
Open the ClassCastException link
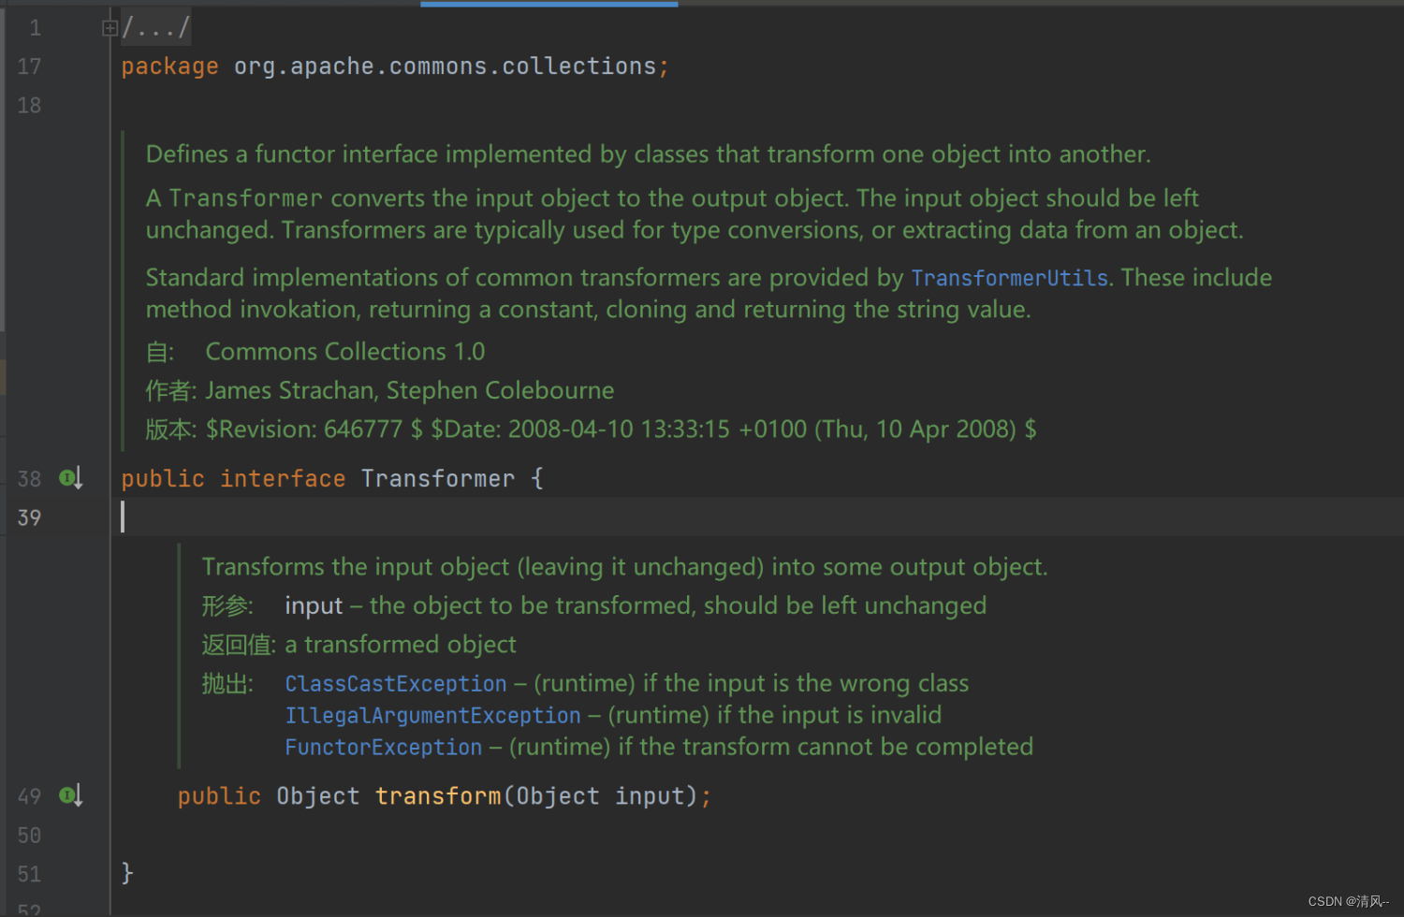click(x=396, y=684)
